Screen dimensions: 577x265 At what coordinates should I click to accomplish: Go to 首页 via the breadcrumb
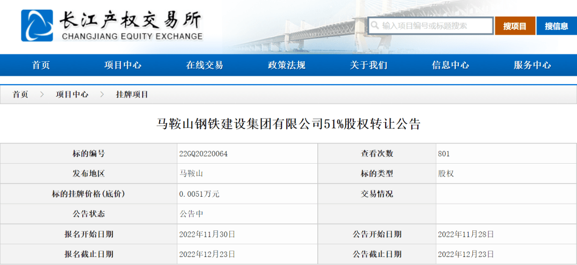click(20, 94)
